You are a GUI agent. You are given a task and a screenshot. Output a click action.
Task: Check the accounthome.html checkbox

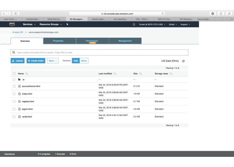[x=14, y=86]
